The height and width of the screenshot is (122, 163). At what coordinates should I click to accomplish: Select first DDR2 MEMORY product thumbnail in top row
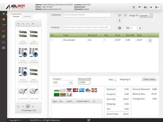pyautogui.click(x=23, y=36)
